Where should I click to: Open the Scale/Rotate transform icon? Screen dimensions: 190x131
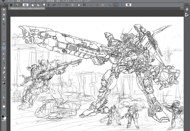pyautogui.click(x=84, y=5)
